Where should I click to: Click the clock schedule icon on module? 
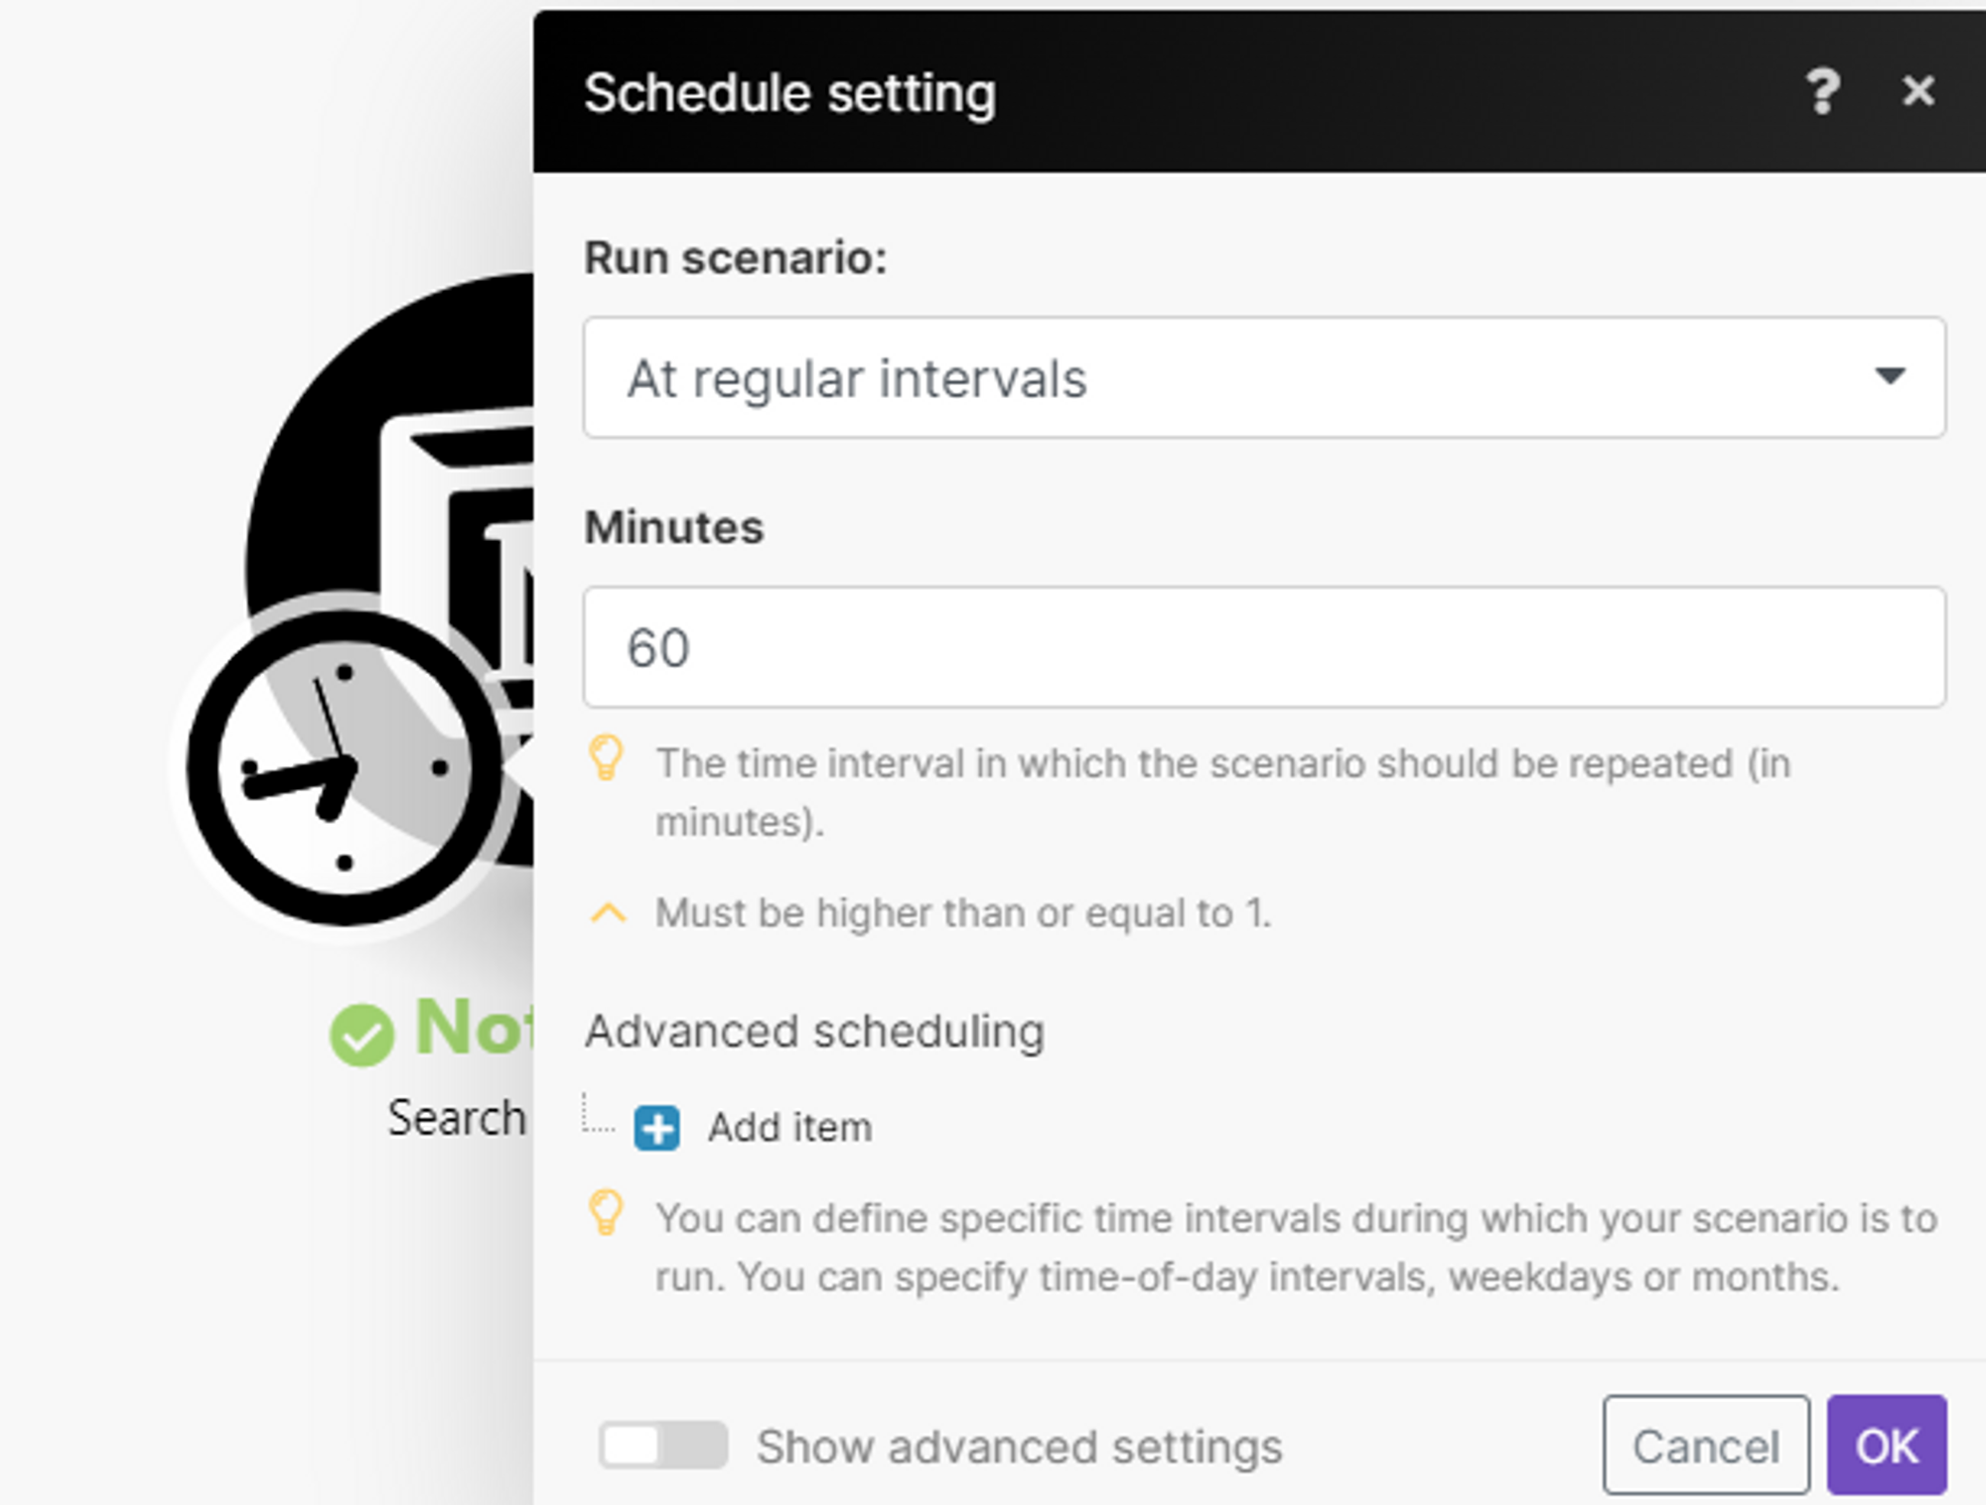point(343,767)
